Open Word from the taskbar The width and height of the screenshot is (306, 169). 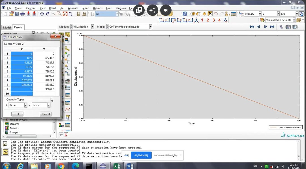pyautogui.click(x=130, y=166)
